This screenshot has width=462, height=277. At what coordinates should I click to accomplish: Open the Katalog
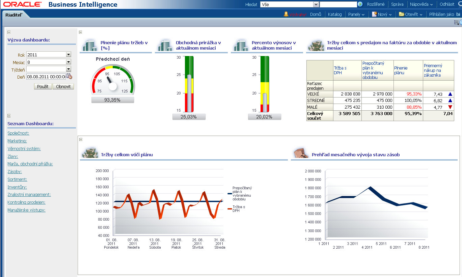(335, 15)
